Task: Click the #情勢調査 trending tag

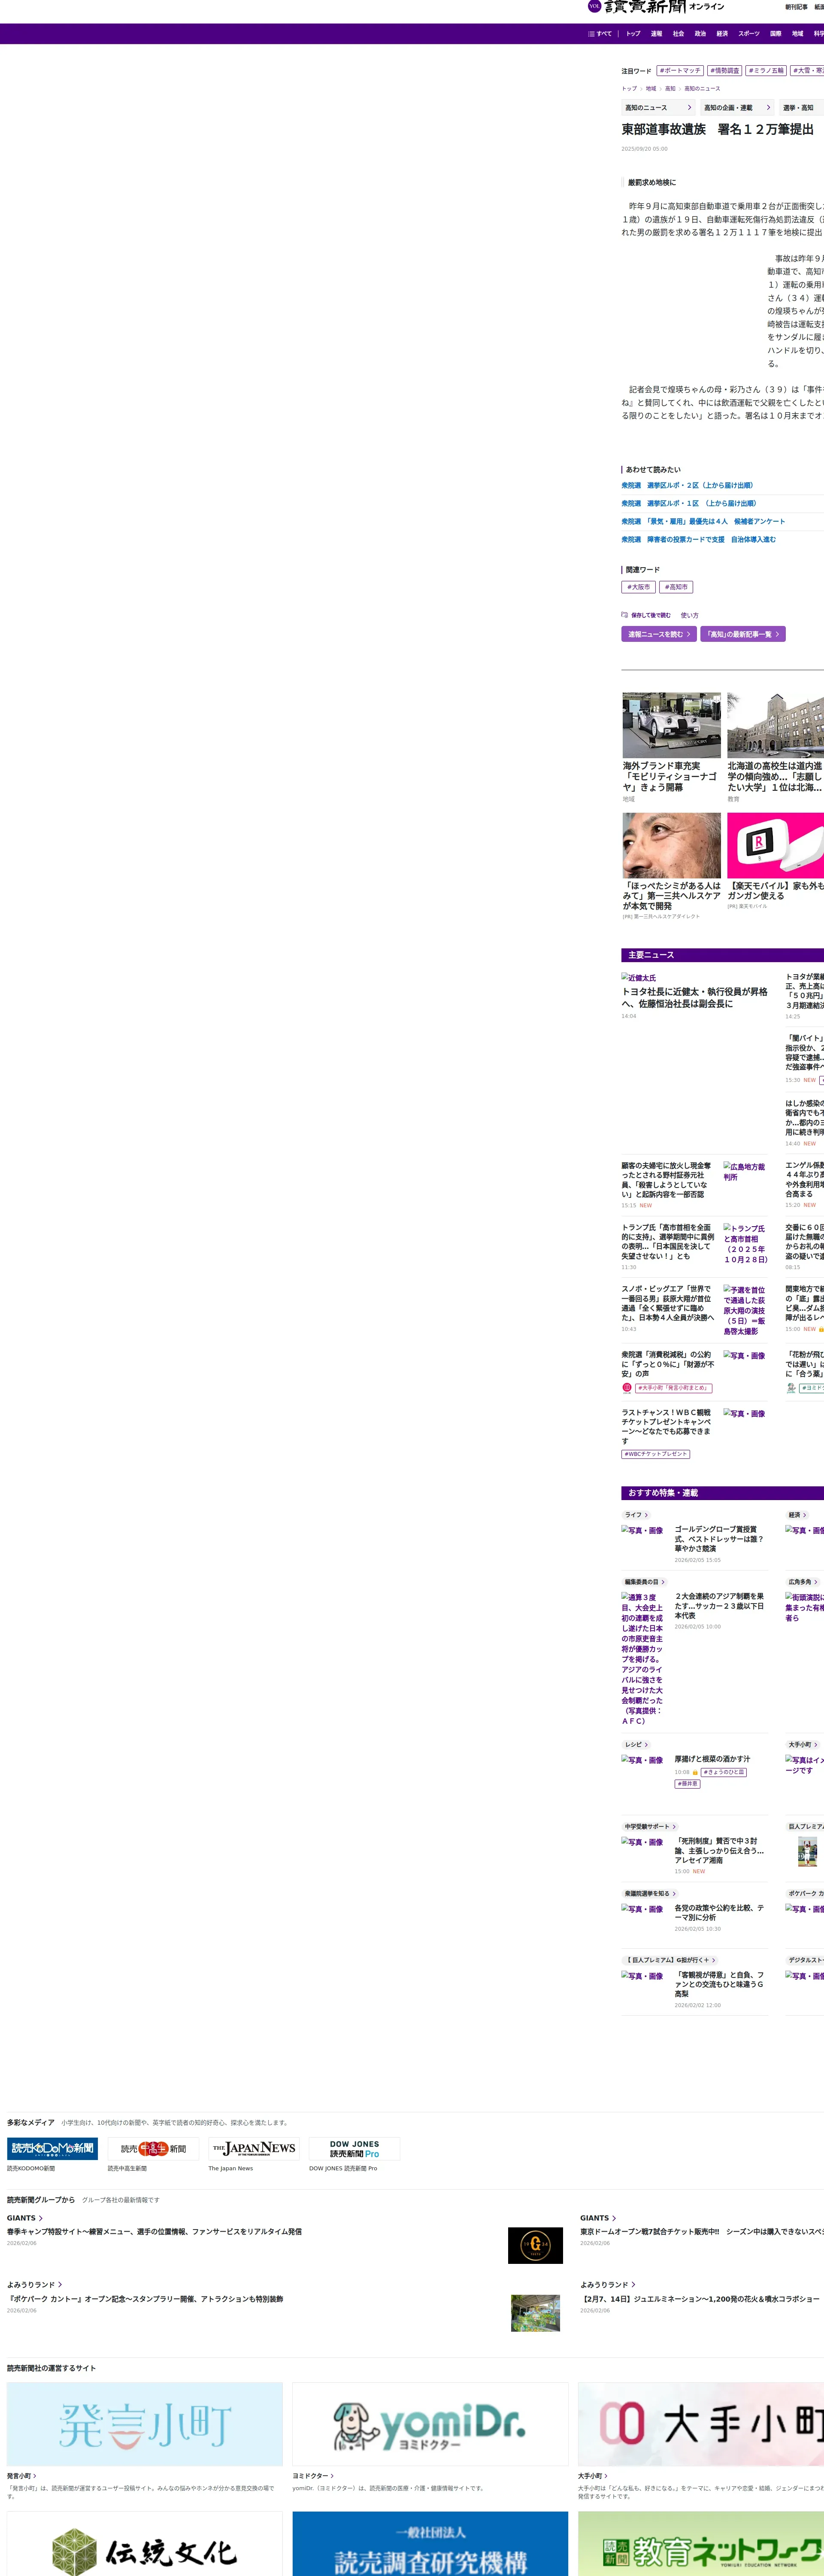Action: click(725, 71)
